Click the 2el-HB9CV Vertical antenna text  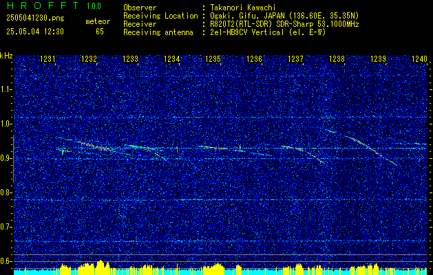point(266,32)
